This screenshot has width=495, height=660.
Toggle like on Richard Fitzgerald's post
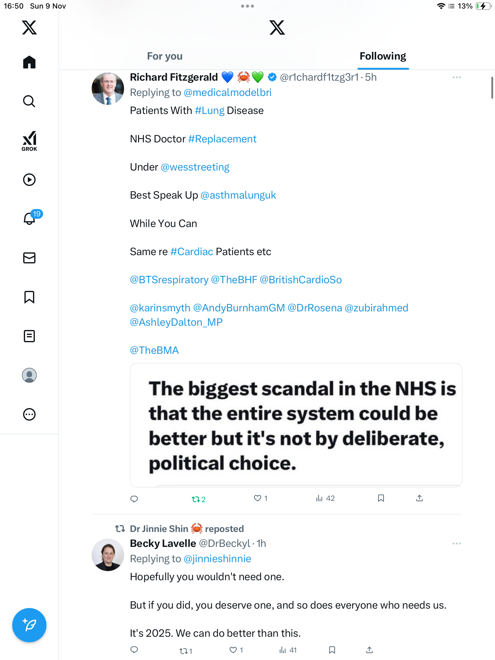click(258, 498)
